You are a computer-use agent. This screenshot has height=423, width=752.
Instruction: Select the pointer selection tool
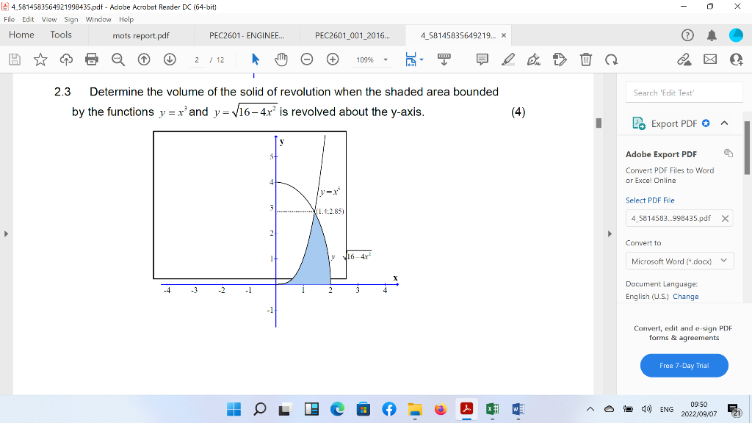click(x=256, y=59)
